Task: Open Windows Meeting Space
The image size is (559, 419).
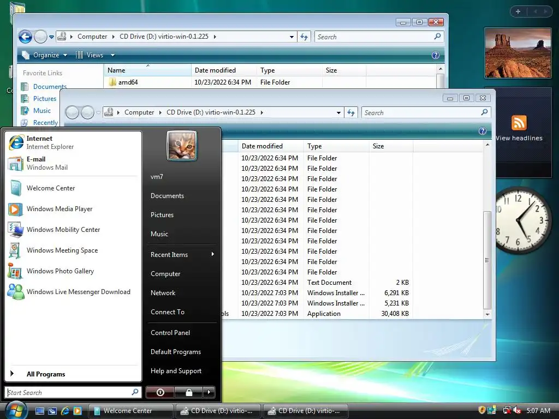Action: [74, 250]
